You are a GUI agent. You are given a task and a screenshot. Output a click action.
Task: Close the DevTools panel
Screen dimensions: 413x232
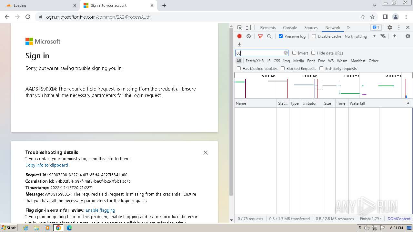(408, 28)
